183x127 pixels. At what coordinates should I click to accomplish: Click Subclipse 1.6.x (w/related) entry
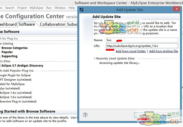pyautogui.click(x=16, y=97)
